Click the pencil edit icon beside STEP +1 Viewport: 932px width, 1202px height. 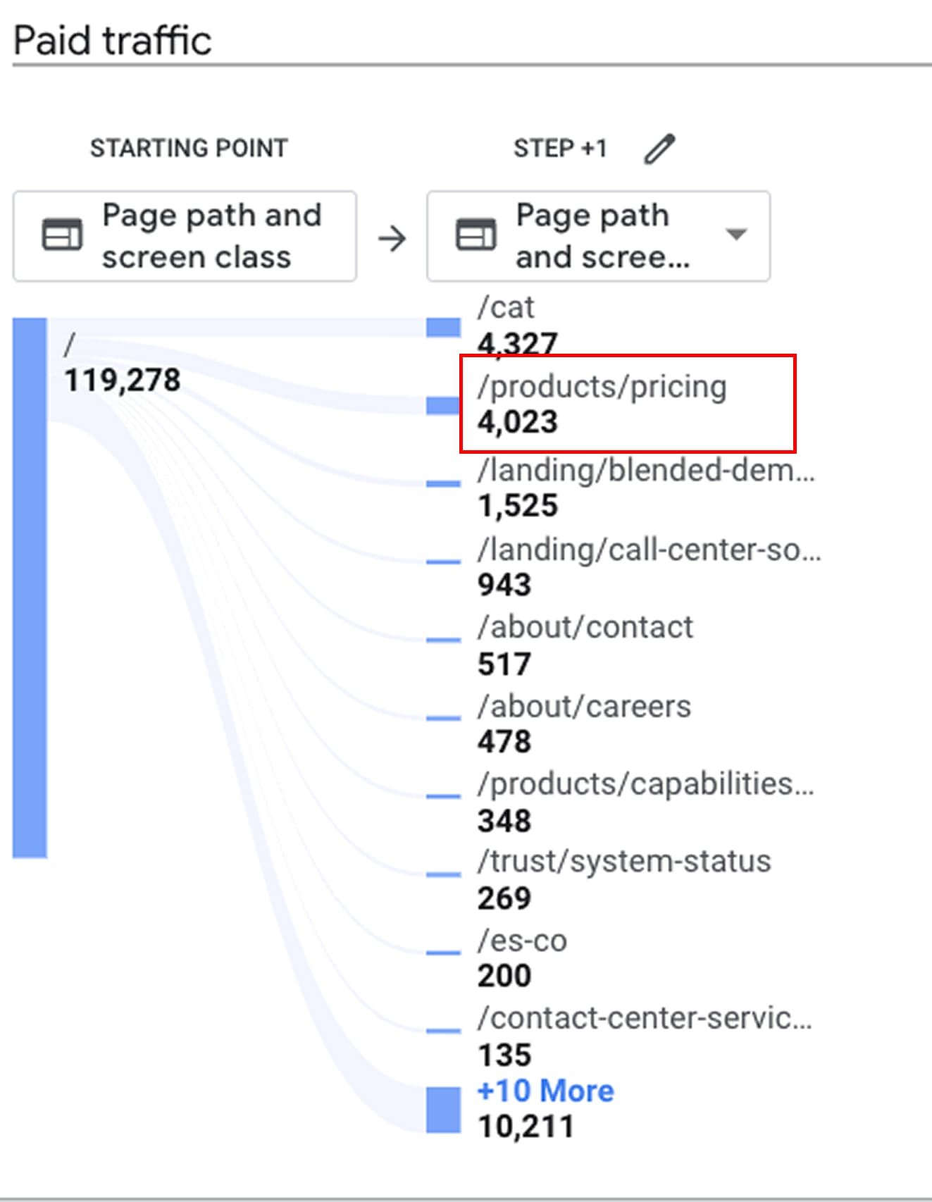[659, 149]
